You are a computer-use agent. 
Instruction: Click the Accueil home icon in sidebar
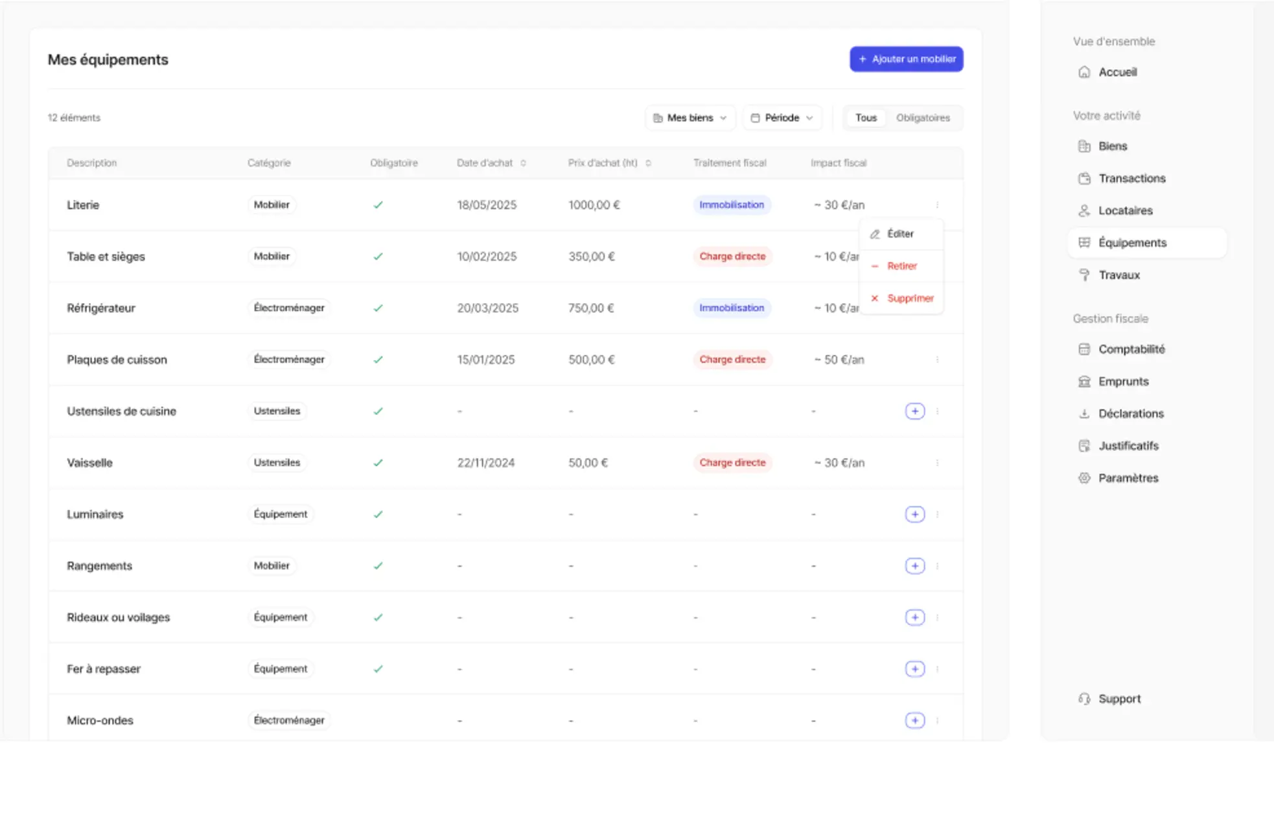click(x=1084, y=72)
